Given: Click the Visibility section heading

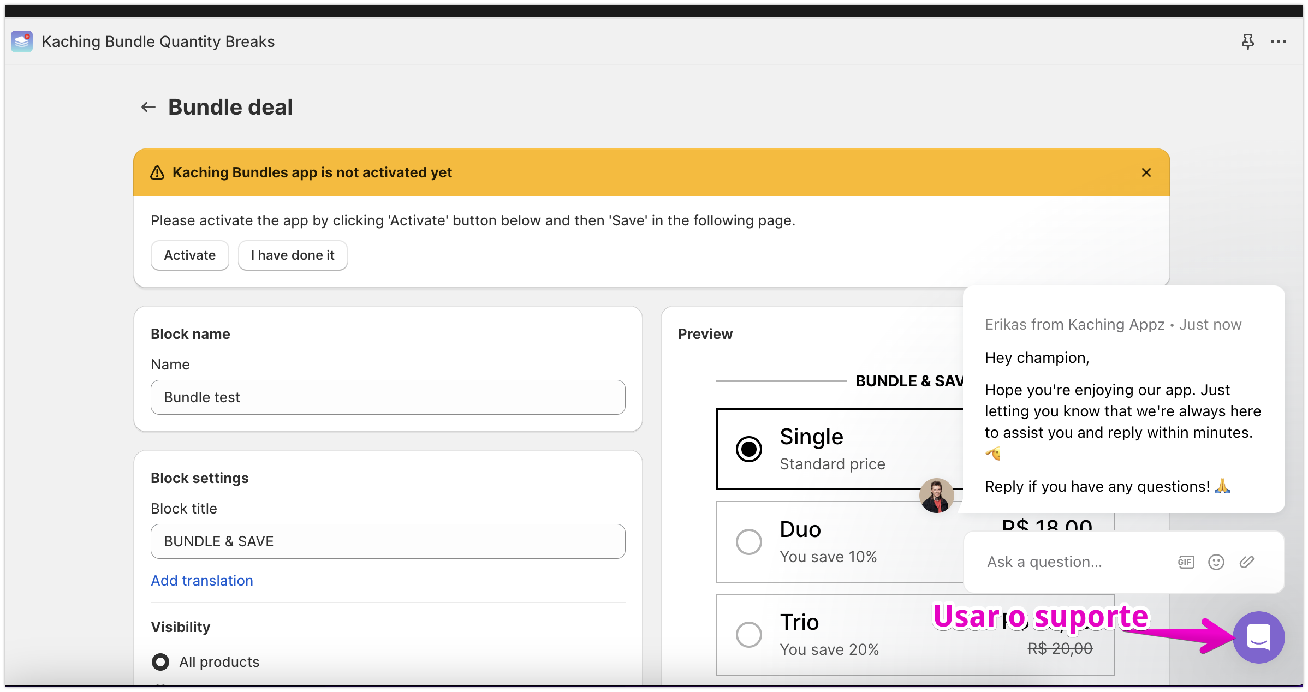Looking at the screenshot, I should [181, 627].
